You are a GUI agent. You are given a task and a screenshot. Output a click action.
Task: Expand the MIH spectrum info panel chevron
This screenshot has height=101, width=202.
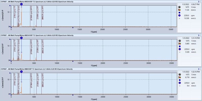pos(199,69)
